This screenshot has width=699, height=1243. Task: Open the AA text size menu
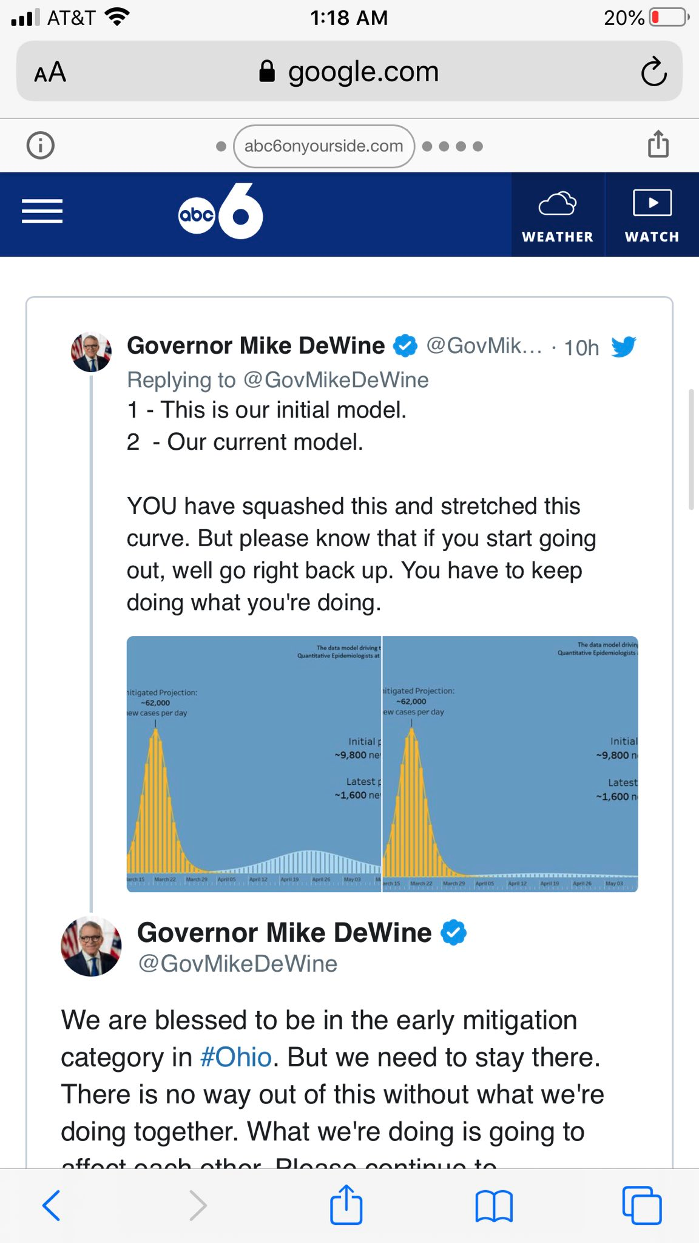coord(50,72)
